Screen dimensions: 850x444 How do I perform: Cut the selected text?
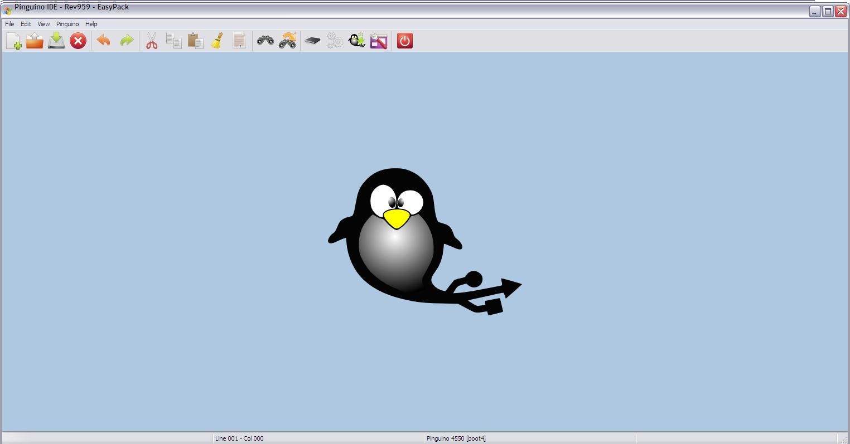151,40
